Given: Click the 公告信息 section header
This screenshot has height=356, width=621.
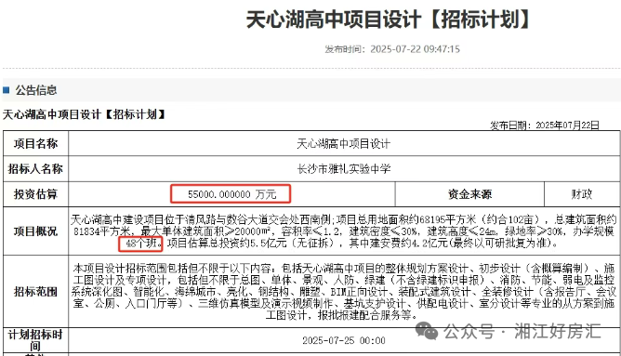Looking at the screenshot, I should point(36,90).
